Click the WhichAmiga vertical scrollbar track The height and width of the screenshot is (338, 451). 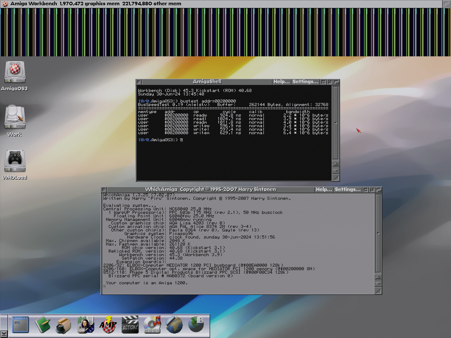(x=378, y=233)
